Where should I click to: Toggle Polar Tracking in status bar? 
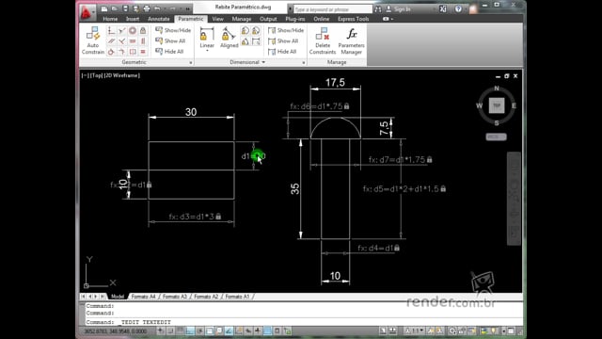(199, 331)
